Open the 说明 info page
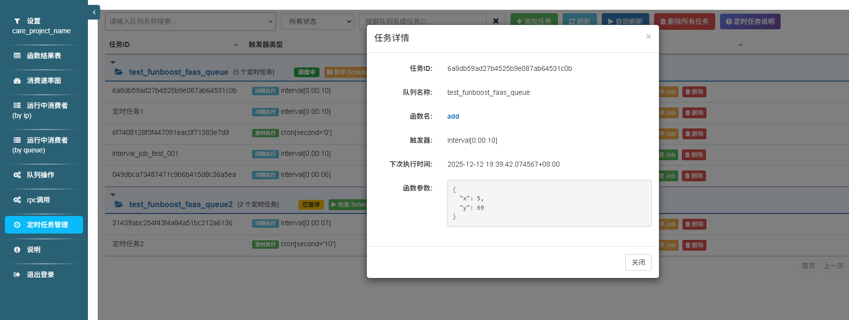Screen dimensions: 849x320 coord(33,250)
